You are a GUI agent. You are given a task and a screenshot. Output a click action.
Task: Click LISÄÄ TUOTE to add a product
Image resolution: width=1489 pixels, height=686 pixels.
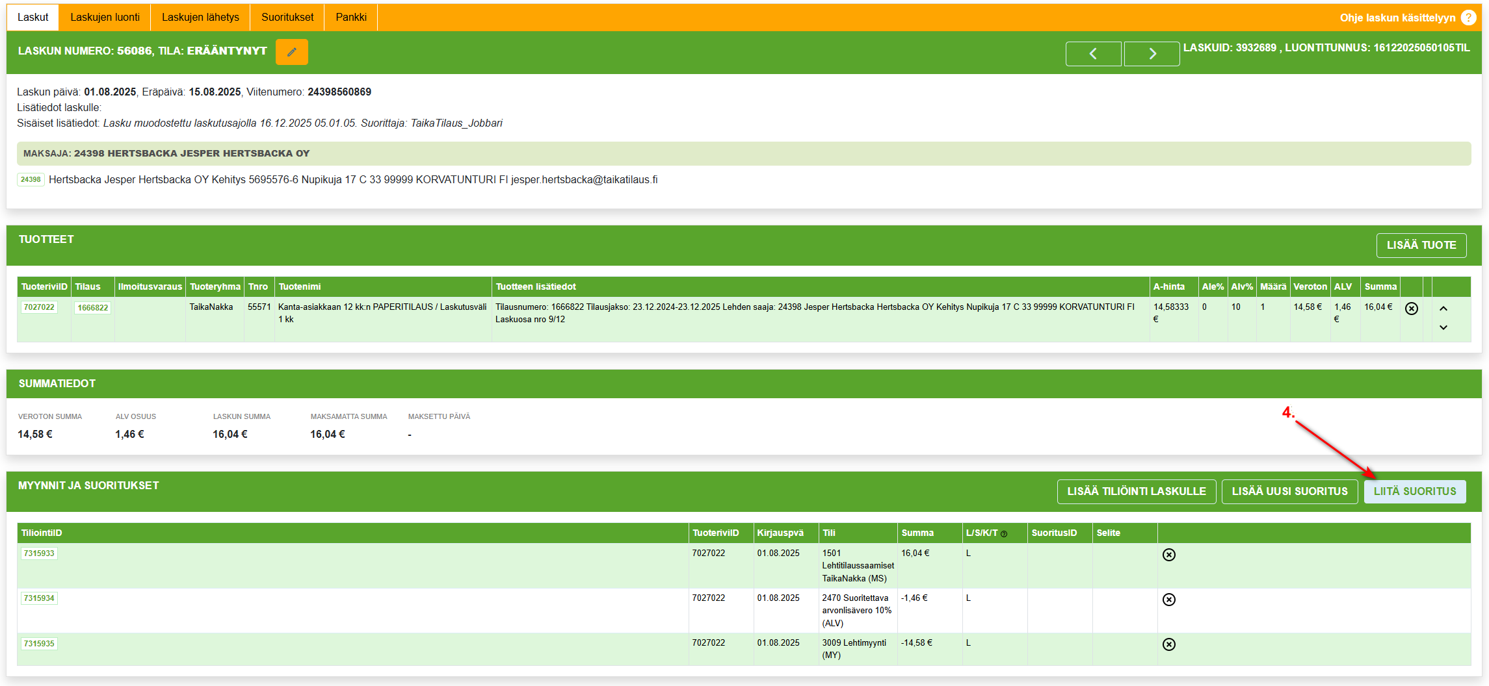[x=1421, y=246]
